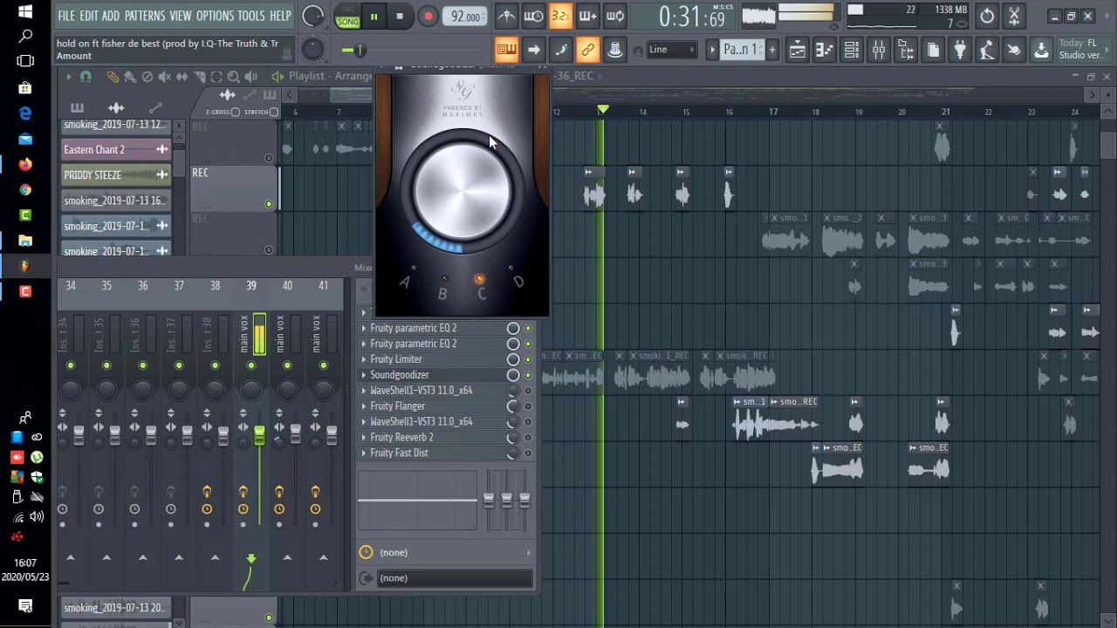
Task: Select the slip tool in Playlist toolbar
Action: click(x=182, y=77)
